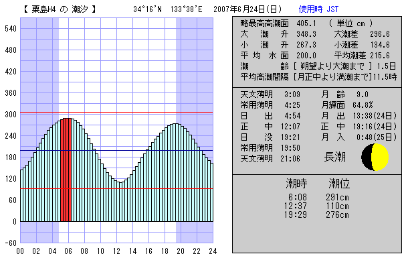Click the tide level 110cm

click(x=337, y=206)
